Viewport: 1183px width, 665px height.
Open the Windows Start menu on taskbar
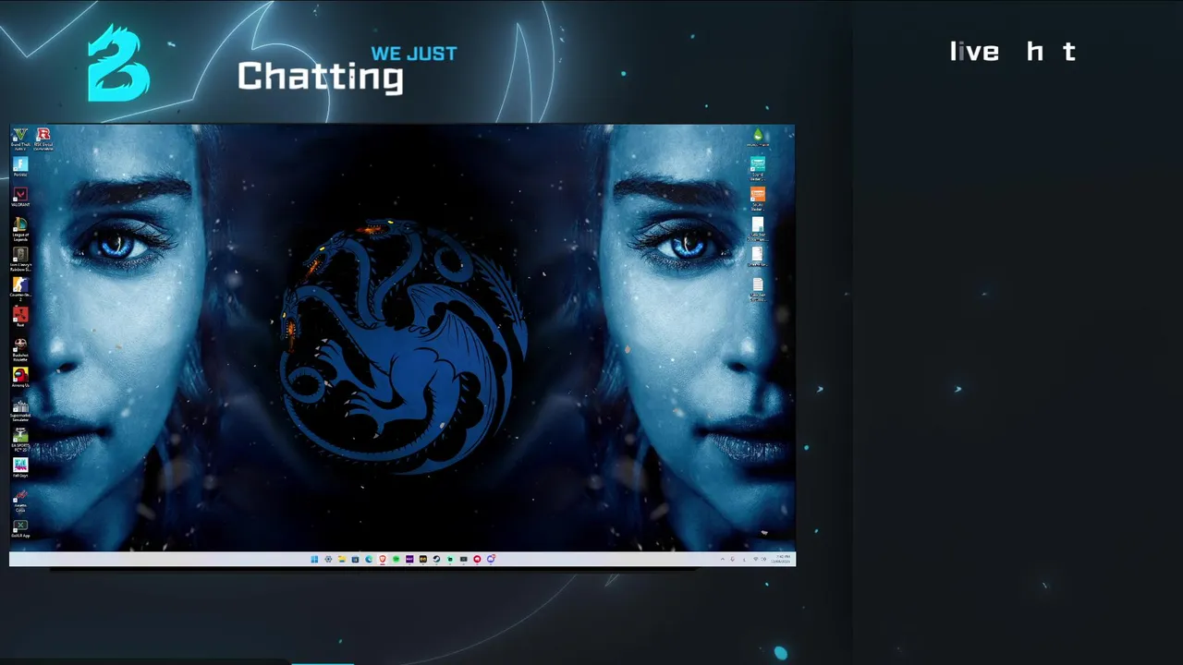[314, 559]
